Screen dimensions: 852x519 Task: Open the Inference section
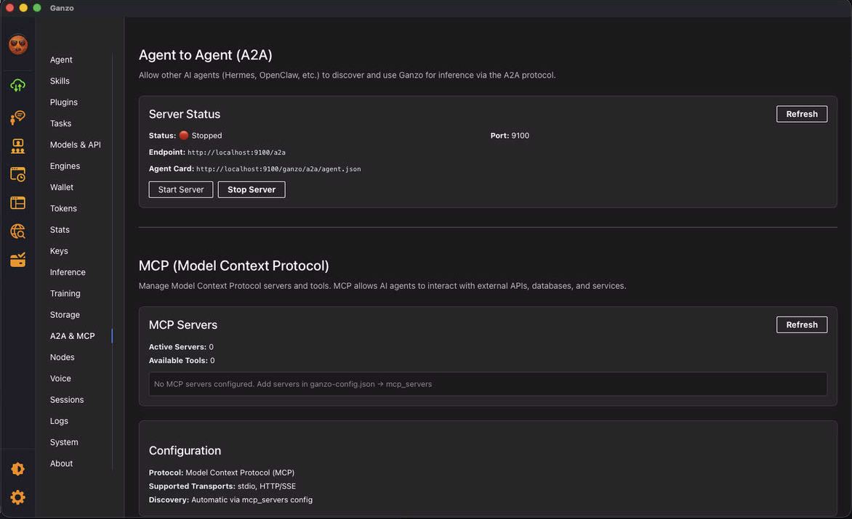pyautogui.click(x=68, y=272)
